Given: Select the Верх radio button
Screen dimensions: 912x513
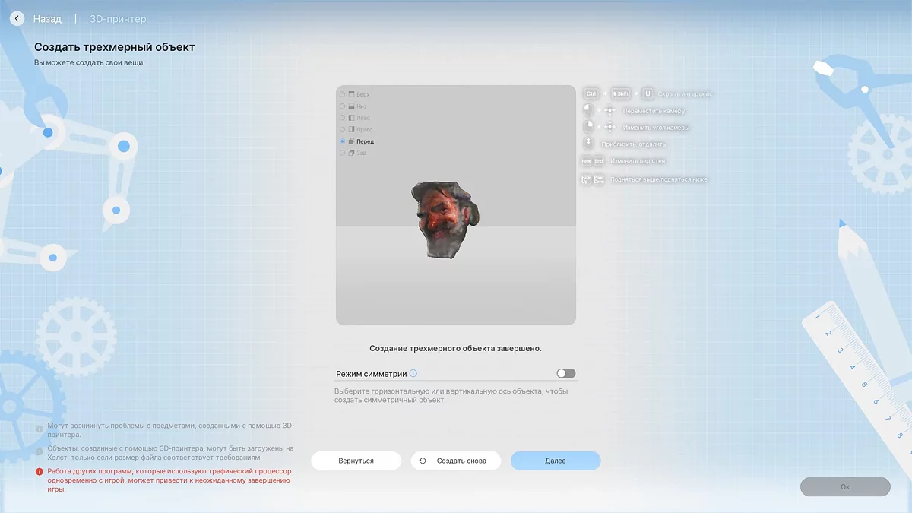Looking at the screenshot, I should 342,94.
